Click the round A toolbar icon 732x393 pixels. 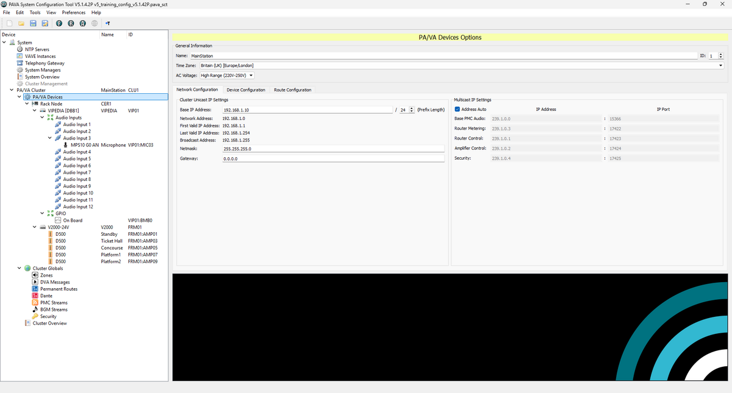82,23
